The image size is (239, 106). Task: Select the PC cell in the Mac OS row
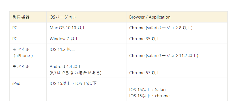28,28
